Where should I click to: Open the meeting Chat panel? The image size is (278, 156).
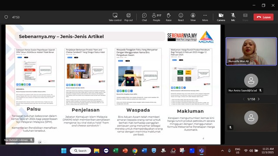point(144,17)
